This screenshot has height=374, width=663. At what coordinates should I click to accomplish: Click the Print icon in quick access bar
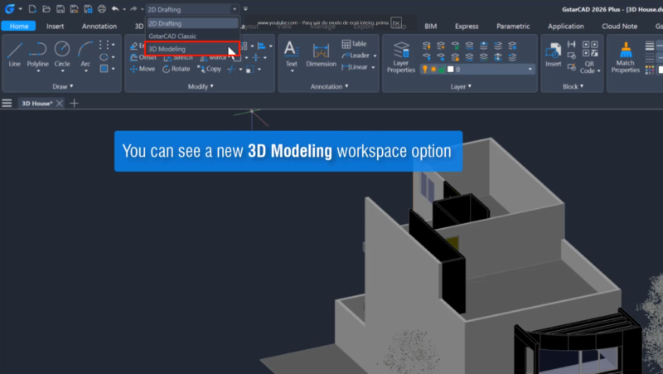point(101,9)
